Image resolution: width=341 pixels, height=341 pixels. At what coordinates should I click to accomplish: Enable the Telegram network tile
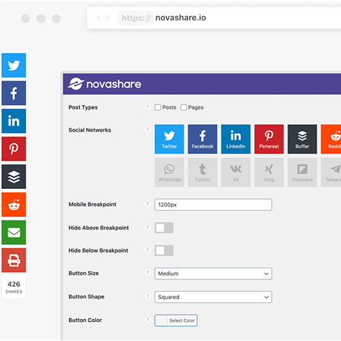point(331,173)
